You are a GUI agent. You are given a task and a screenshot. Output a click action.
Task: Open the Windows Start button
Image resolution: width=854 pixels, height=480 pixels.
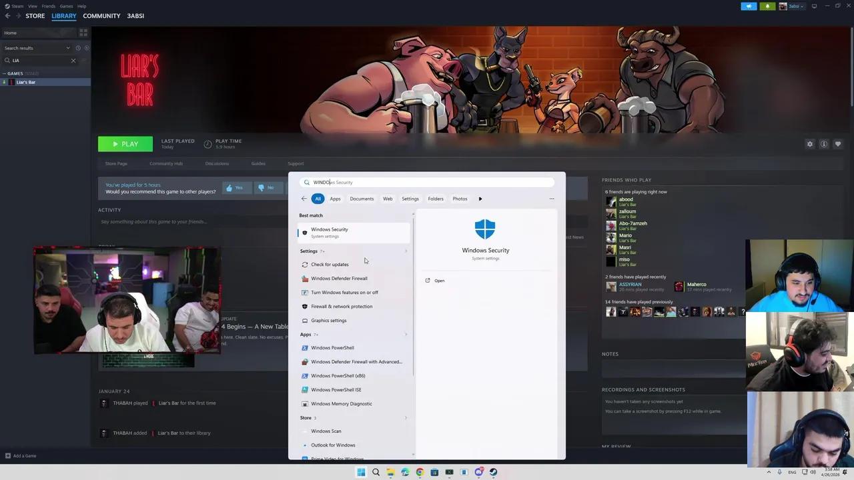point(361,472)
